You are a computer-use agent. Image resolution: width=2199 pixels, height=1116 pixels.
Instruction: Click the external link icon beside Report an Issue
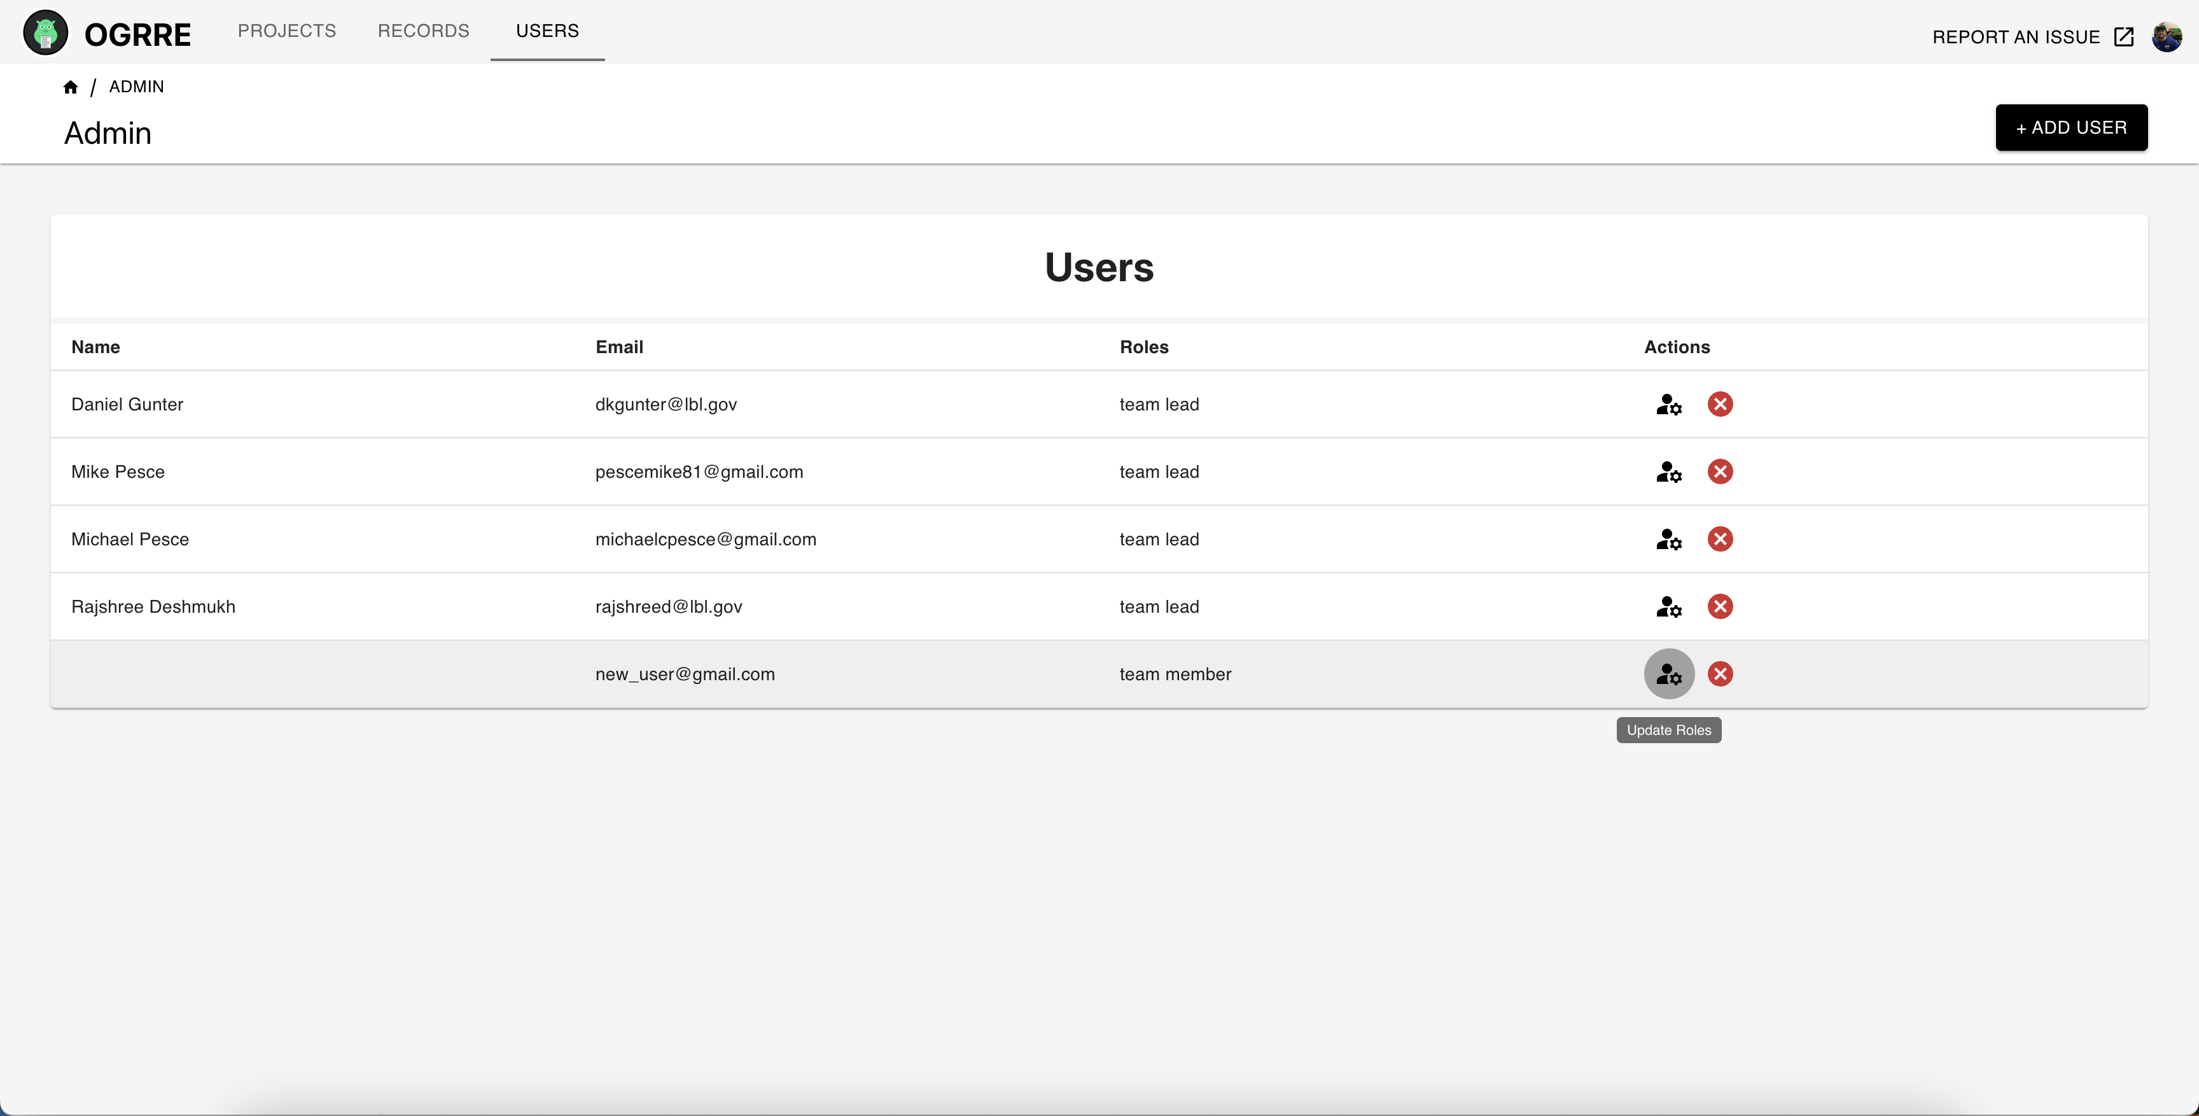coord(2124,37)
